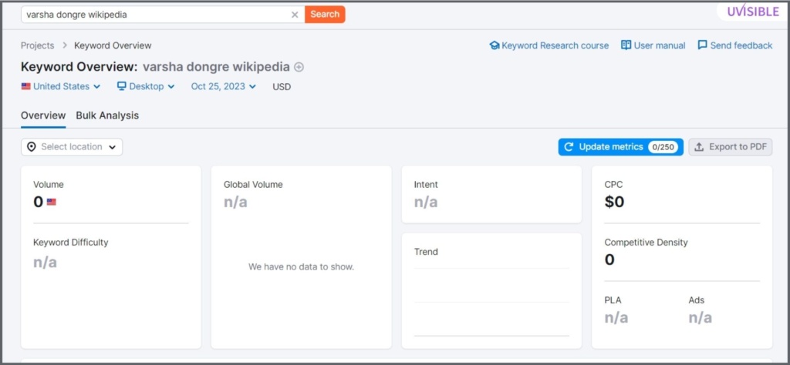Viewport: 790px width, 365px height.
Task: Click the Export to PDF button
Action: click(x=731, y=147)
